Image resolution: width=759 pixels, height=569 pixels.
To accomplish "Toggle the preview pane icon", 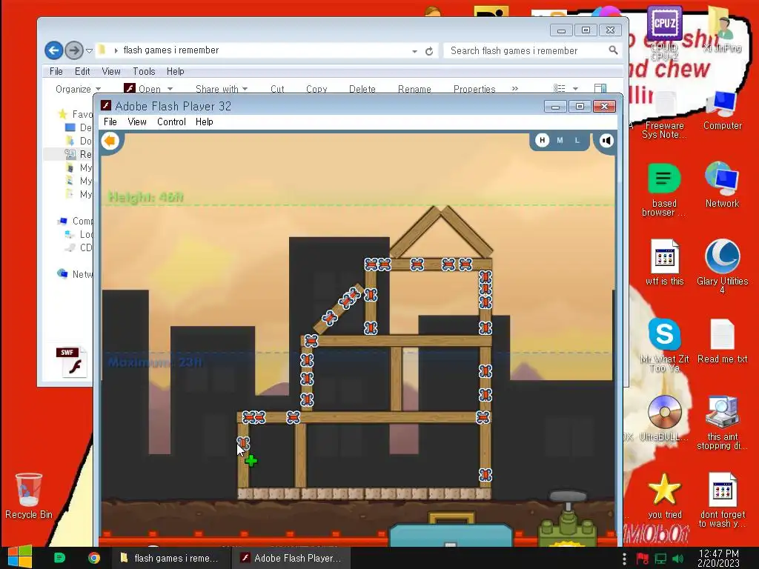I will point(600,89).
